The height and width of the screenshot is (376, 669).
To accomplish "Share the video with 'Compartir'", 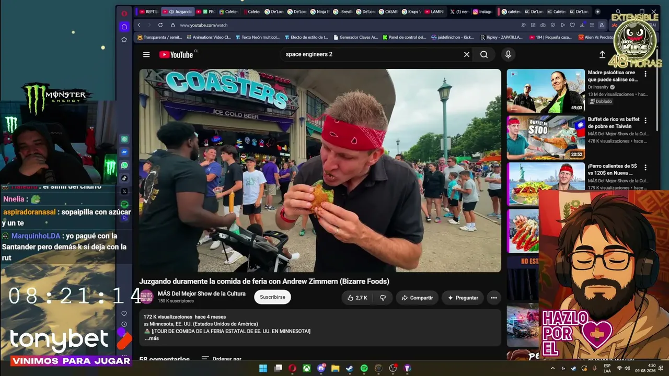I will [417, 298].
